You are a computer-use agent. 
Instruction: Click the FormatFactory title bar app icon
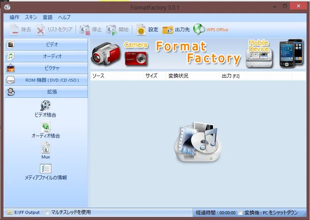click(7, 7)
